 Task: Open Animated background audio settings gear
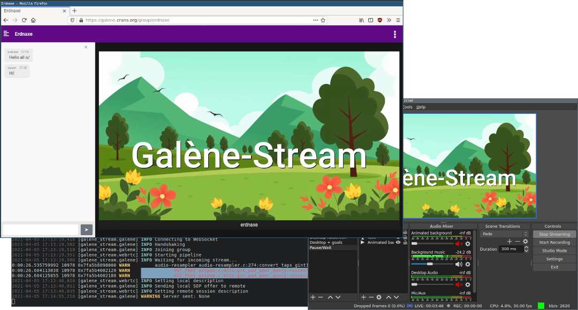click(468, 244)
